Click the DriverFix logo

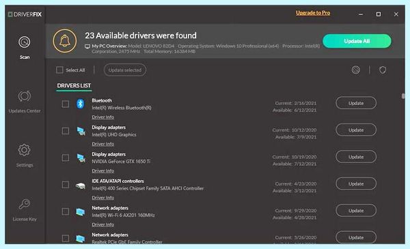(x=25, y=14)
